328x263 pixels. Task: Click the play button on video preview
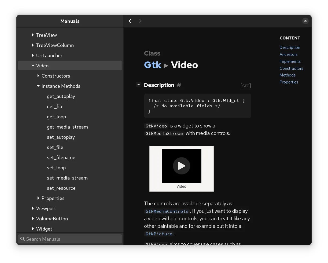pos(182,166)
